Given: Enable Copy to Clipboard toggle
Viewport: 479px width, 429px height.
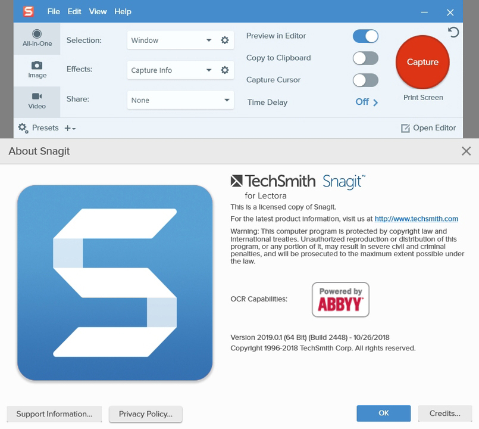Looking at the screenshot, I should (365, 58).
